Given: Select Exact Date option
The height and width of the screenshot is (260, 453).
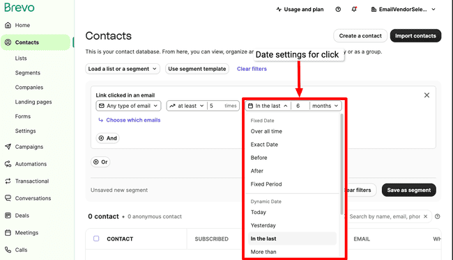Looking at the screenshot, I should coord(292,145).
